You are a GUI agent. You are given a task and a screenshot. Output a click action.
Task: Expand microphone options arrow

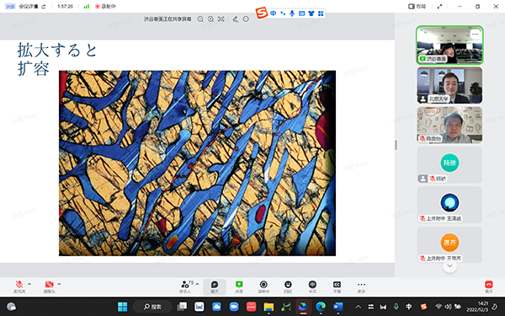[29, 284]
